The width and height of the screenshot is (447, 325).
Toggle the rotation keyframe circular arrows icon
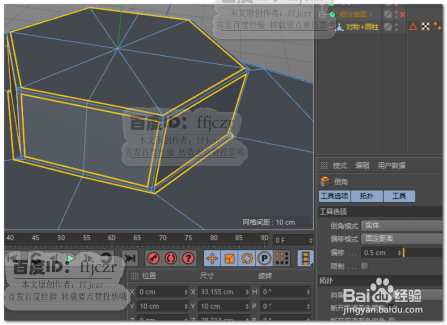pyautogui.click(x=247, y=259)
